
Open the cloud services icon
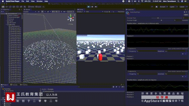[x=157, y=7]
